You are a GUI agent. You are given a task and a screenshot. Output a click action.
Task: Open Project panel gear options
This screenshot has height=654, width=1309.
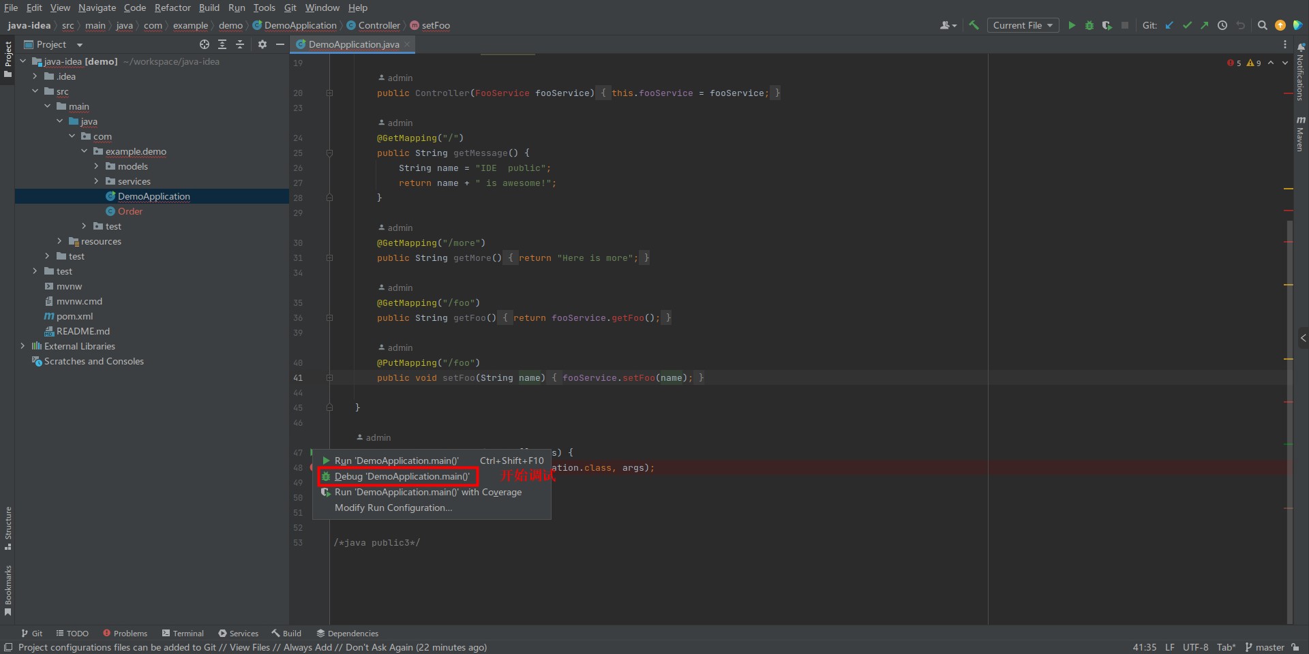pos(262,44)
